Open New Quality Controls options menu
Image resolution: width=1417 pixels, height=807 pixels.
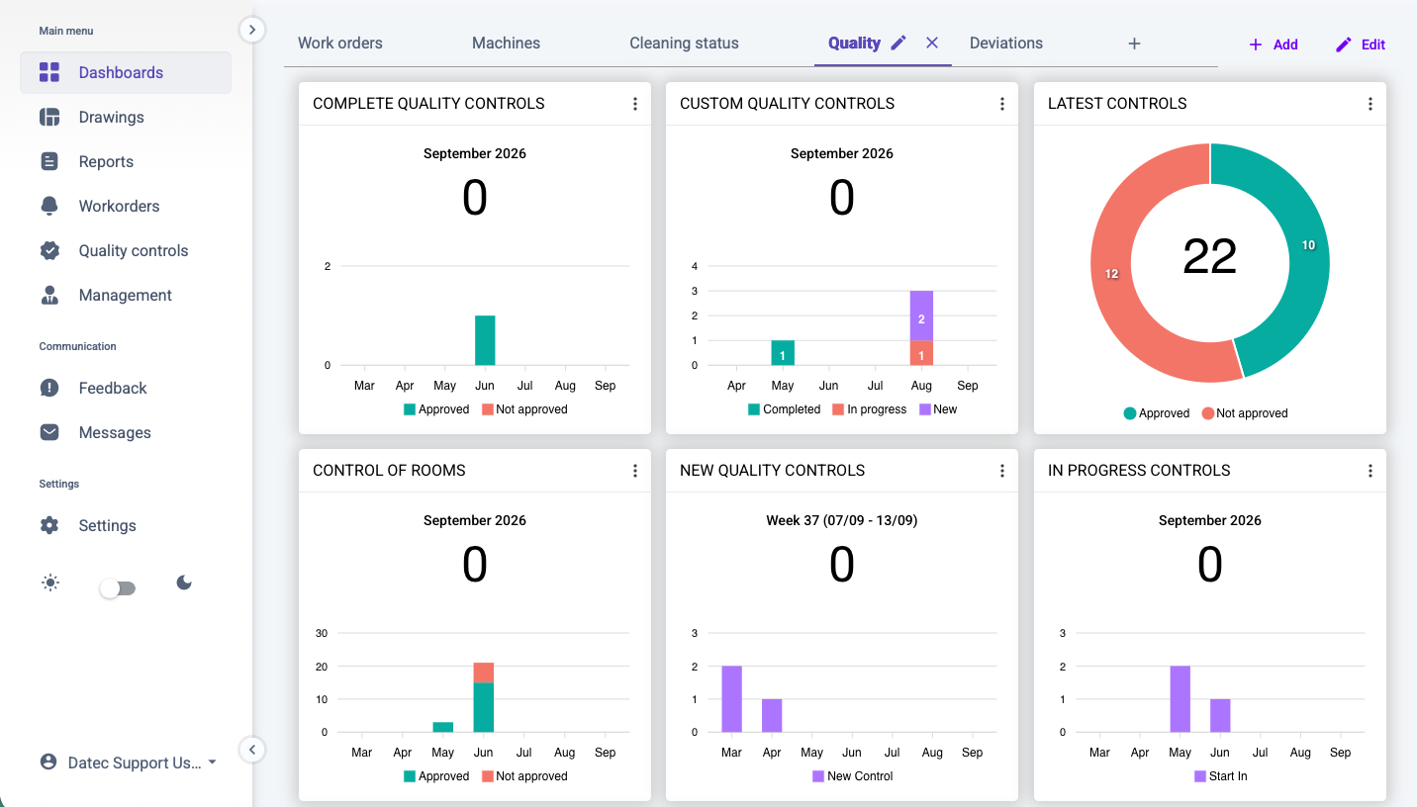tap(1002, 471)
